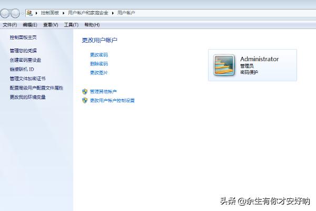
Task: Click the user accounts icon in address bar
Action: 29,12
